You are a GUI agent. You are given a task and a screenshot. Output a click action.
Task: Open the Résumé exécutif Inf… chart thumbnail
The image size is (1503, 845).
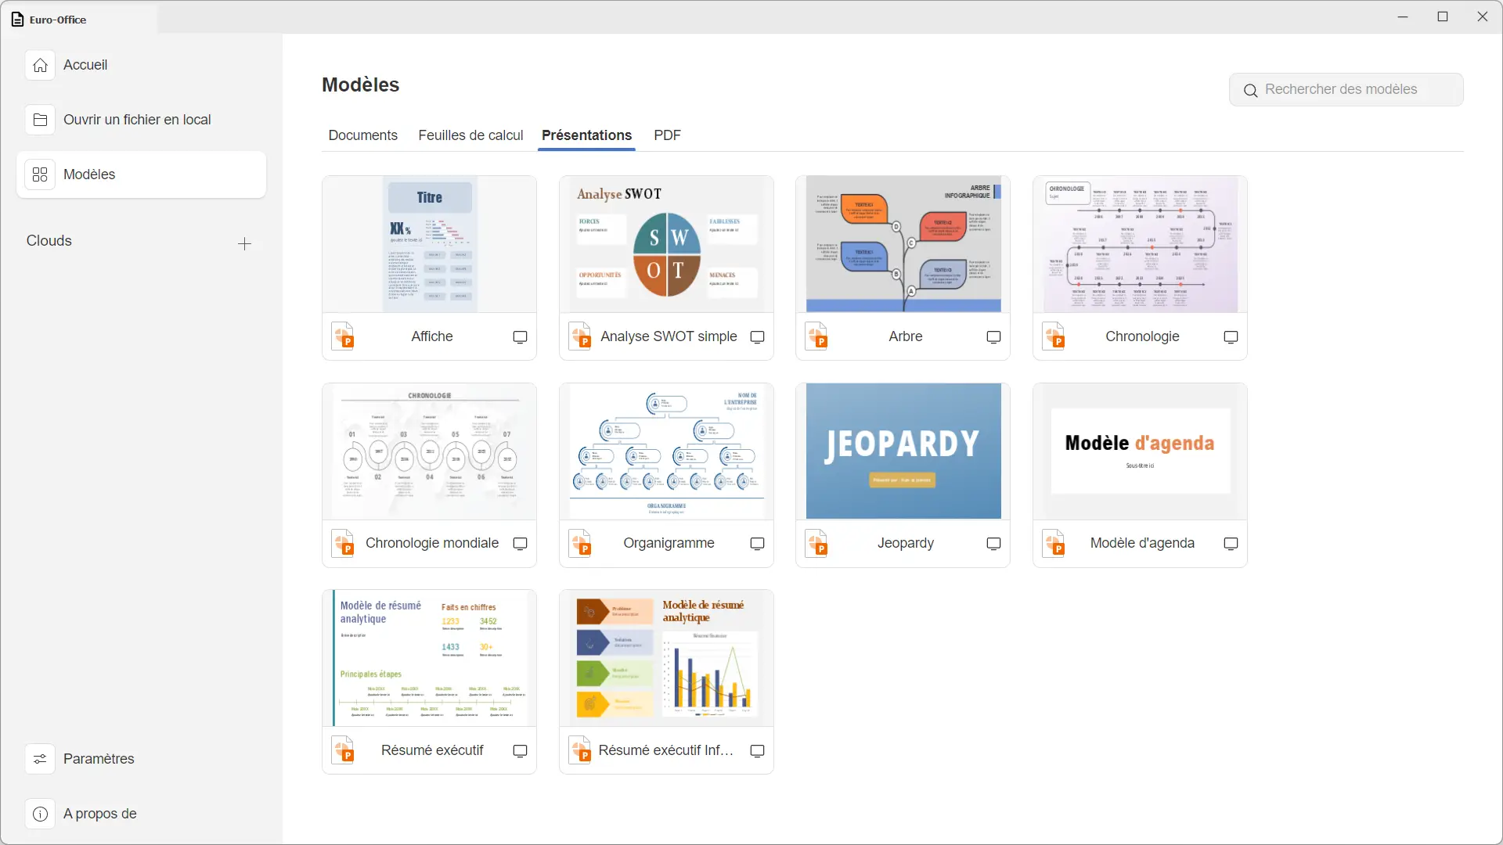pyautogui.click(x=666, y=658)
